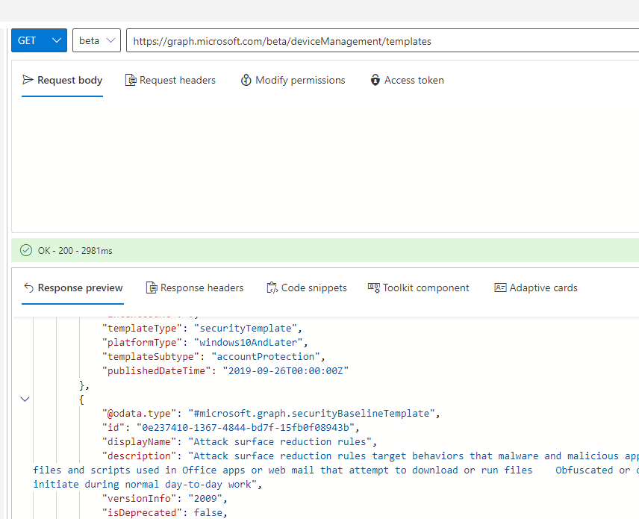
Task: Open the beta version dropdown
Action: click(x=96, y=40)
